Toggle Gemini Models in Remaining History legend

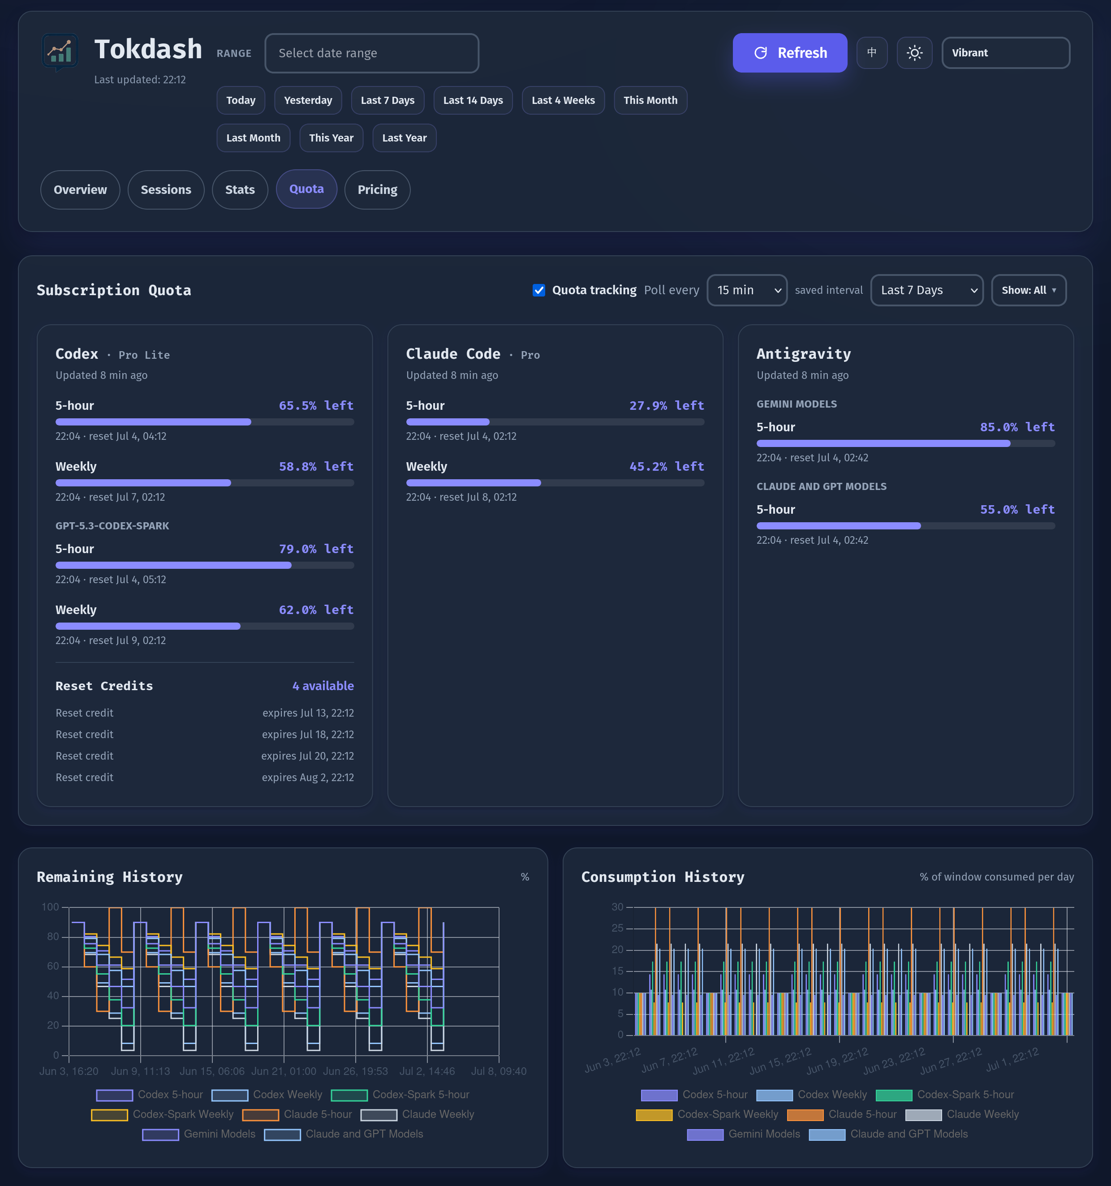point(199,1134)
